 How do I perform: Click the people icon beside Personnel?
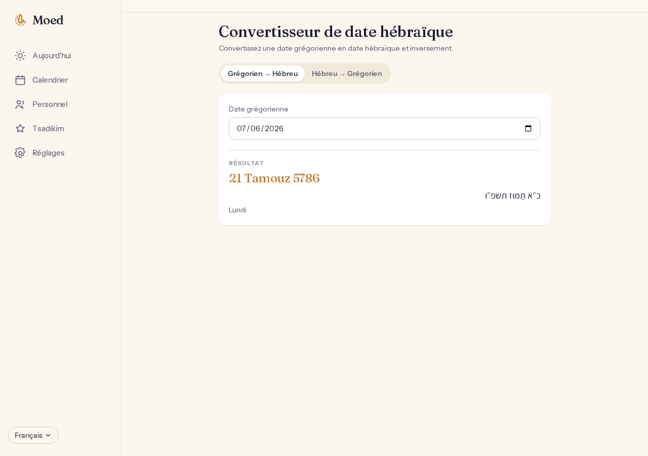20,104
